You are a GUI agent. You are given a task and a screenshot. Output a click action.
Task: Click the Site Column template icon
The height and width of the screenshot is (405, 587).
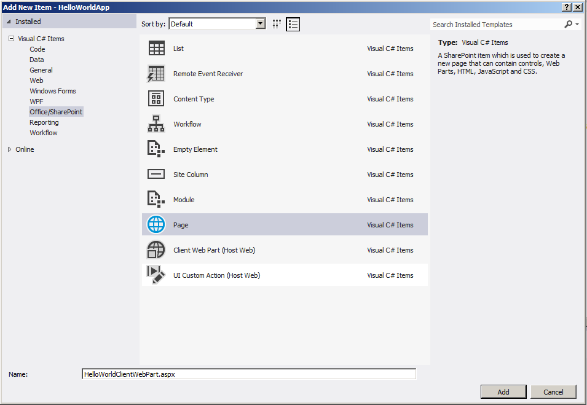[x=156, y=175]
